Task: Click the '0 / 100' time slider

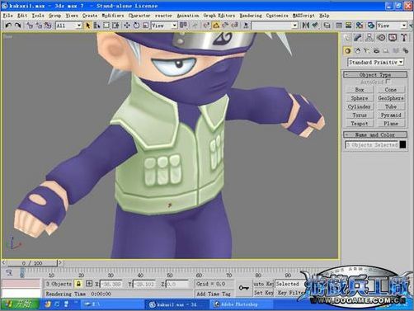Action: click(x=32, y=263)
